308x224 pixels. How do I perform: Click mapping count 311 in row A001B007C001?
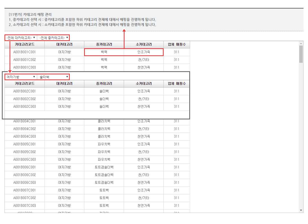[x=177, y=190]
